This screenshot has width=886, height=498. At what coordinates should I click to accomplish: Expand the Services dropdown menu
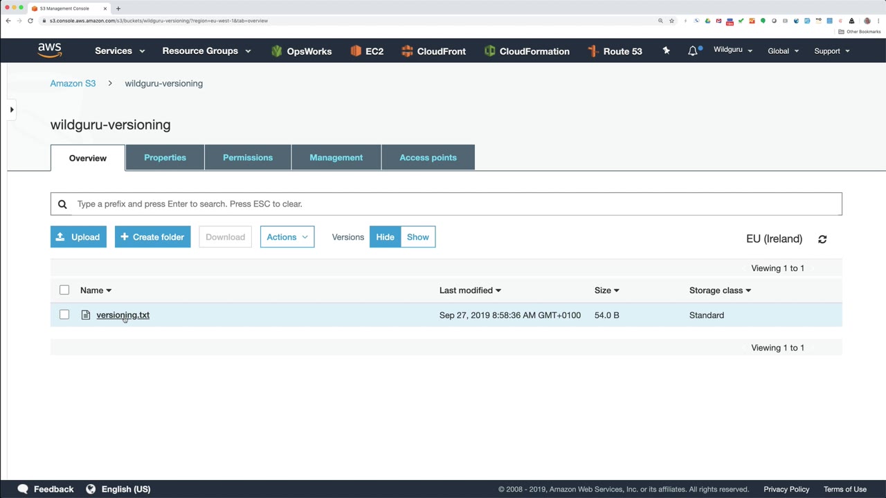tap(120, 51)
